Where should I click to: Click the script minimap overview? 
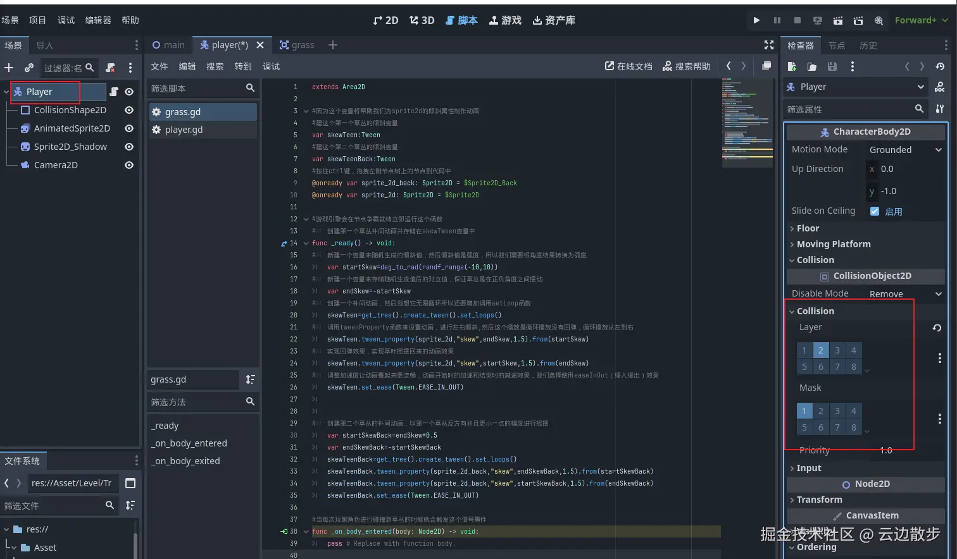(x=747, y=123)
